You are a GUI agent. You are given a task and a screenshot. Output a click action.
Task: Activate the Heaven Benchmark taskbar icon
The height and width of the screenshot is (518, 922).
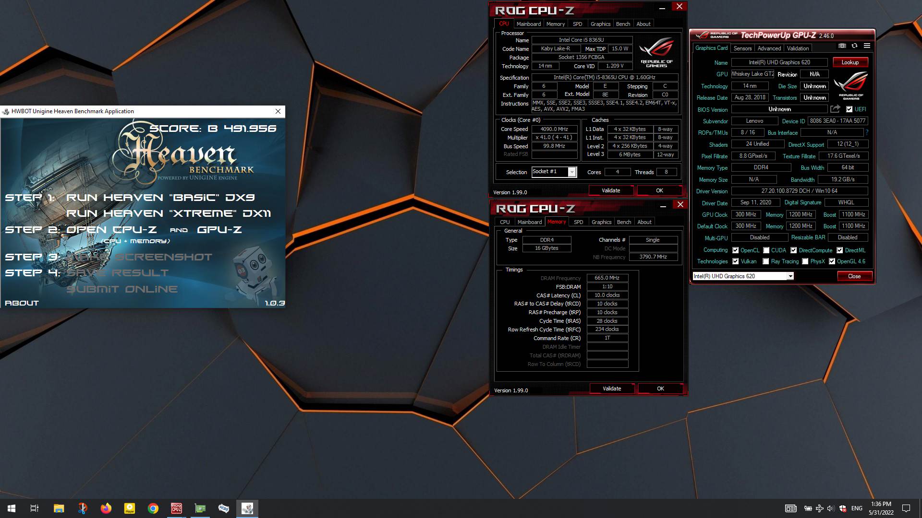(x=247, y=508)
